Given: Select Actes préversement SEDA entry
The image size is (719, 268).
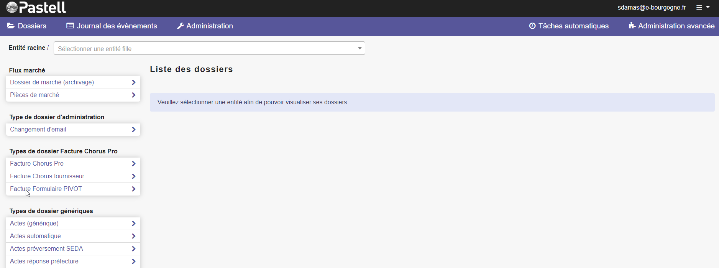Looking at the screenshot, I should (x=46, y=249).
